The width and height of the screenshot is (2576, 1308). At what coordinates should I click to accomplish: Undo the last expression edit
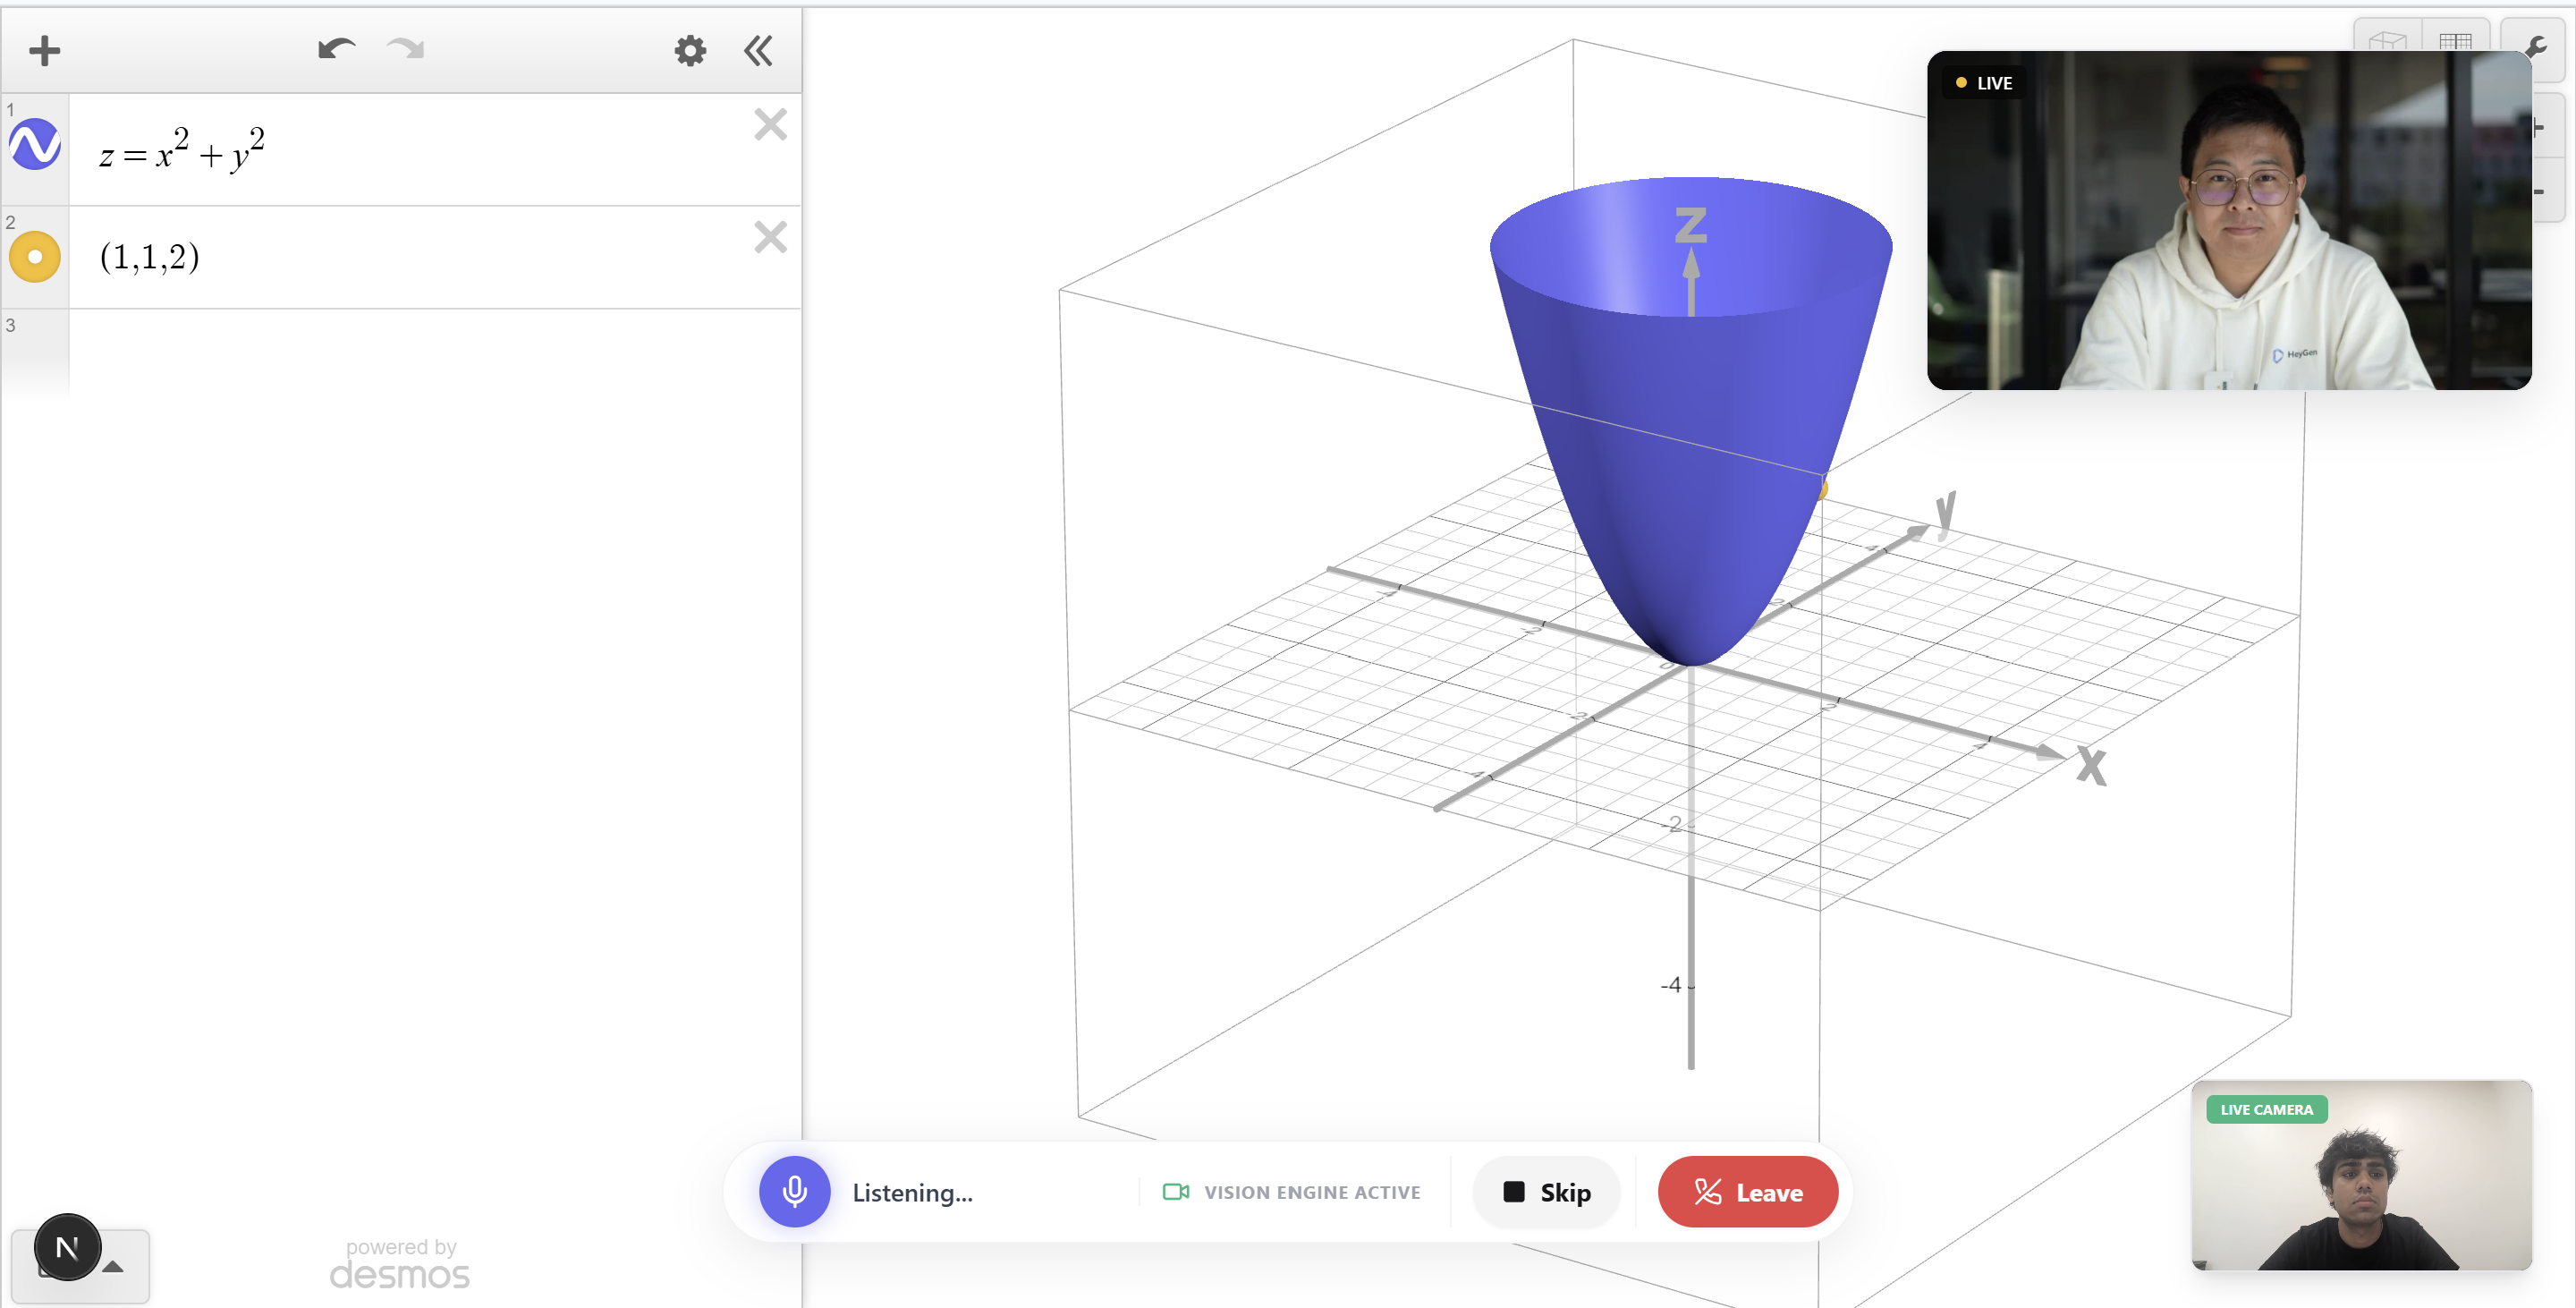(336, 49)
